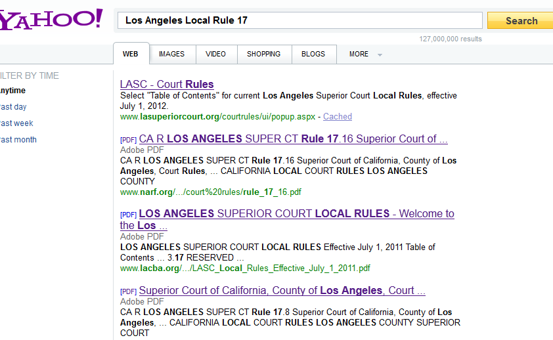Open CA R LOS ANGELES SUPER CT Rule 17.16 result

click(293, 138)
